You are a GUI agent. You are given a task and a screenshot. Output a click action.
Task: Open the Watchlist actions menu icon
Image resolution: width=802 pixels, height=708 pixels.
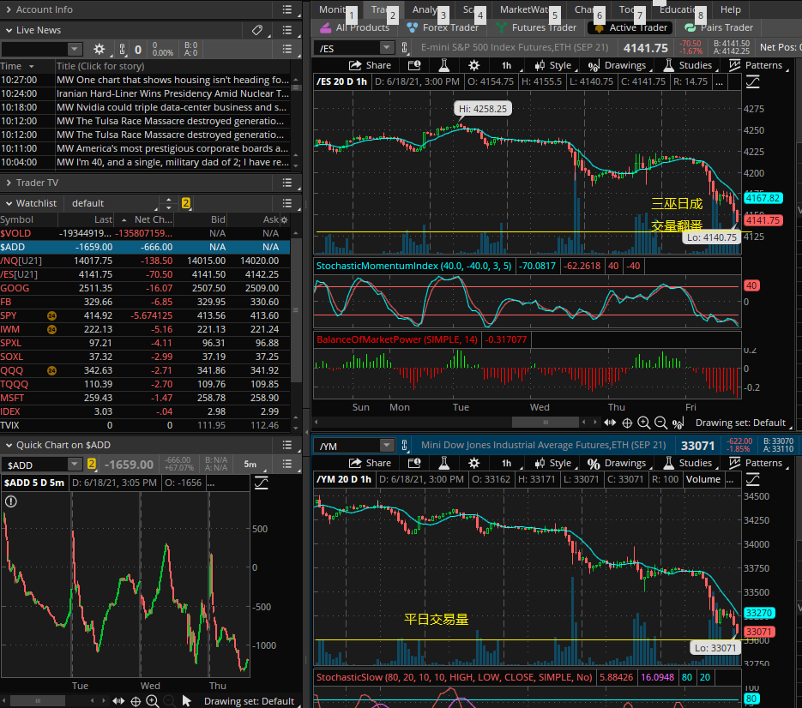(x=287, y=203)
